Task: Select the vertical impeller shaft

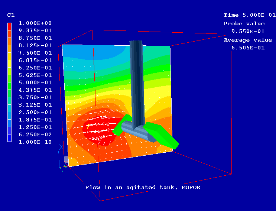Action: (136, 82)
